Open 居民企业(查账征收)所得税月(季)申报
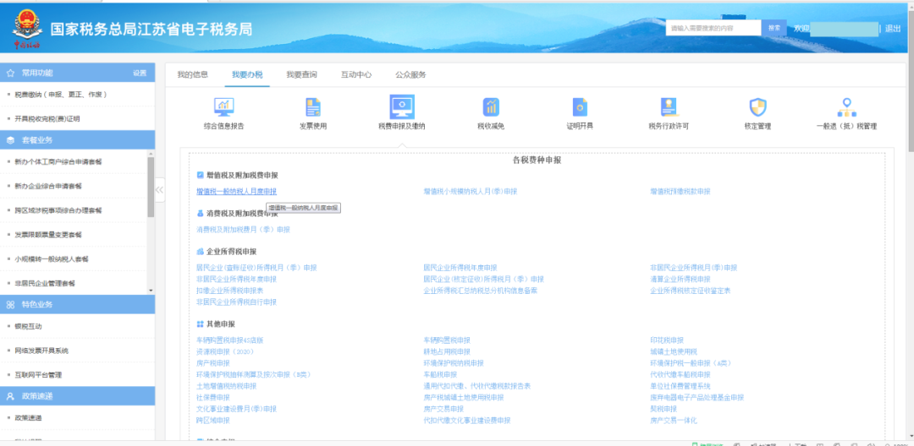The image size is (914, 446). [x=256, y=268]
